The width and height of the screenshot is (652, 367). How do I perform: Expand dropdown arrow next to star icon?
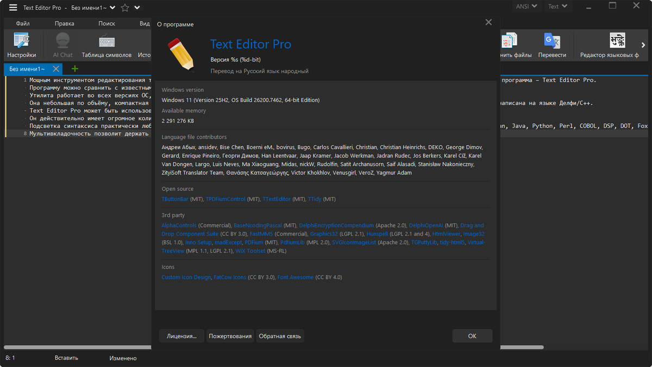coord(137,8)
